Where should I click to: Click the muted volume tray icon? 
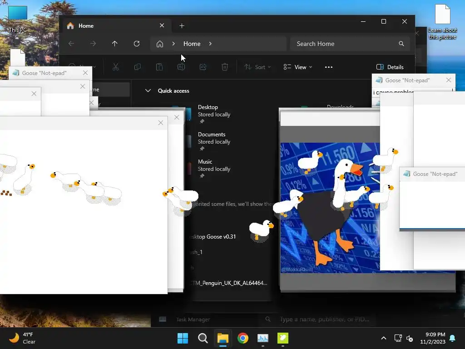(x=410, y=338)
